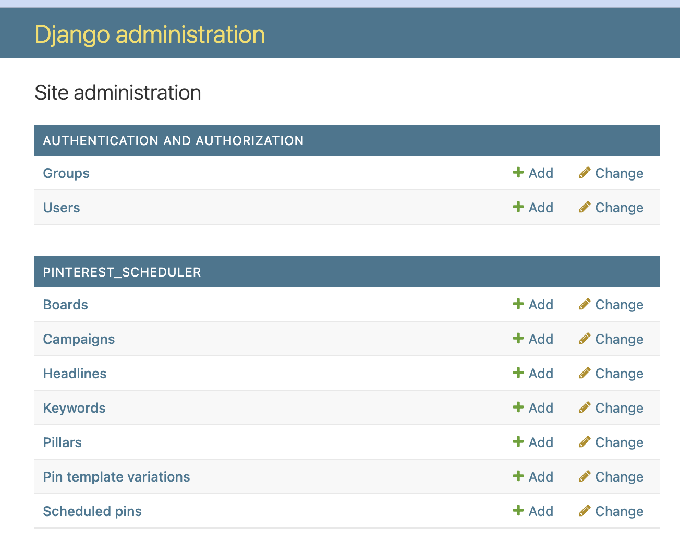Click the pencil icon in Keywords row
The width and height of the screenshot is (680, 552).
(x=585, y=407)
